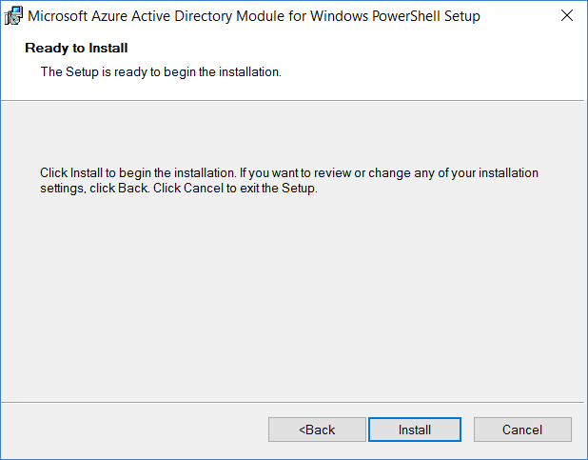This screenshot has width=588, height=460.
Task: Click the 'Click Install to begin' instruction line
Action: point(289,173)
